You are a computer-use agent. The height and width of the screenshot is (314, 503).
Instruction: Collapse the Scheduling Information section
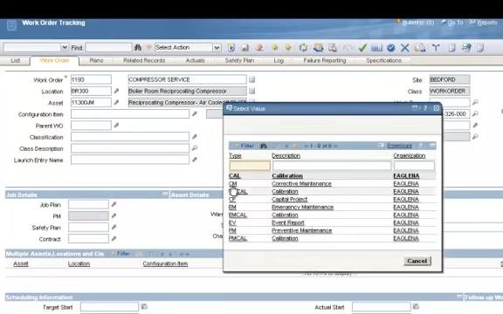(459, 297)
